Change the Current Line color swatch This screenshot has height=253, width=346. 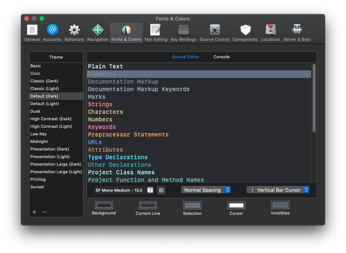tap(148, 205)
